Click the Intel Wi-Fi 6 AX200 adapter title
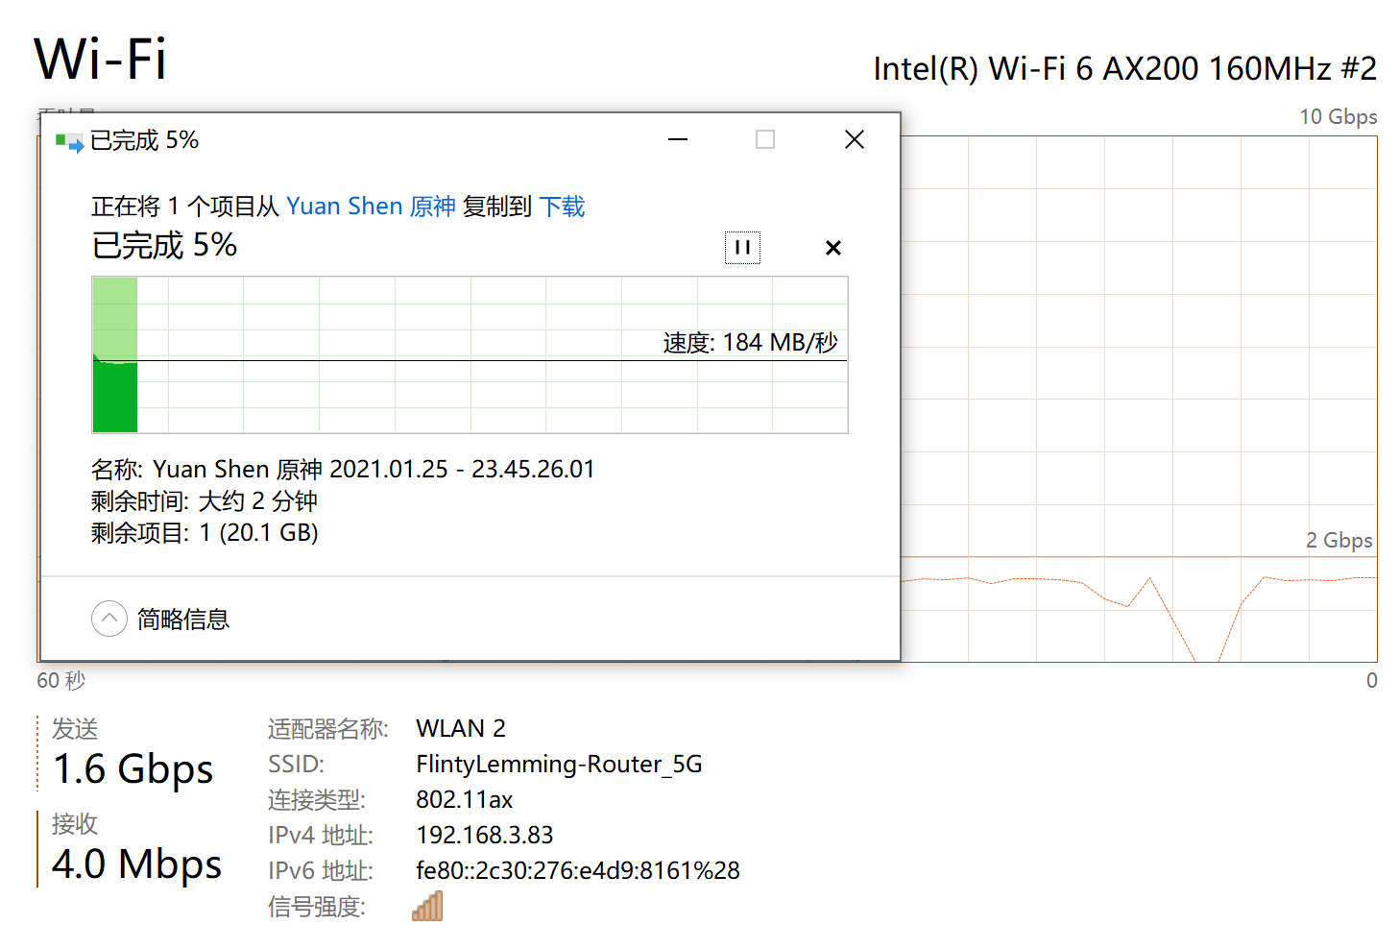 1124,69
